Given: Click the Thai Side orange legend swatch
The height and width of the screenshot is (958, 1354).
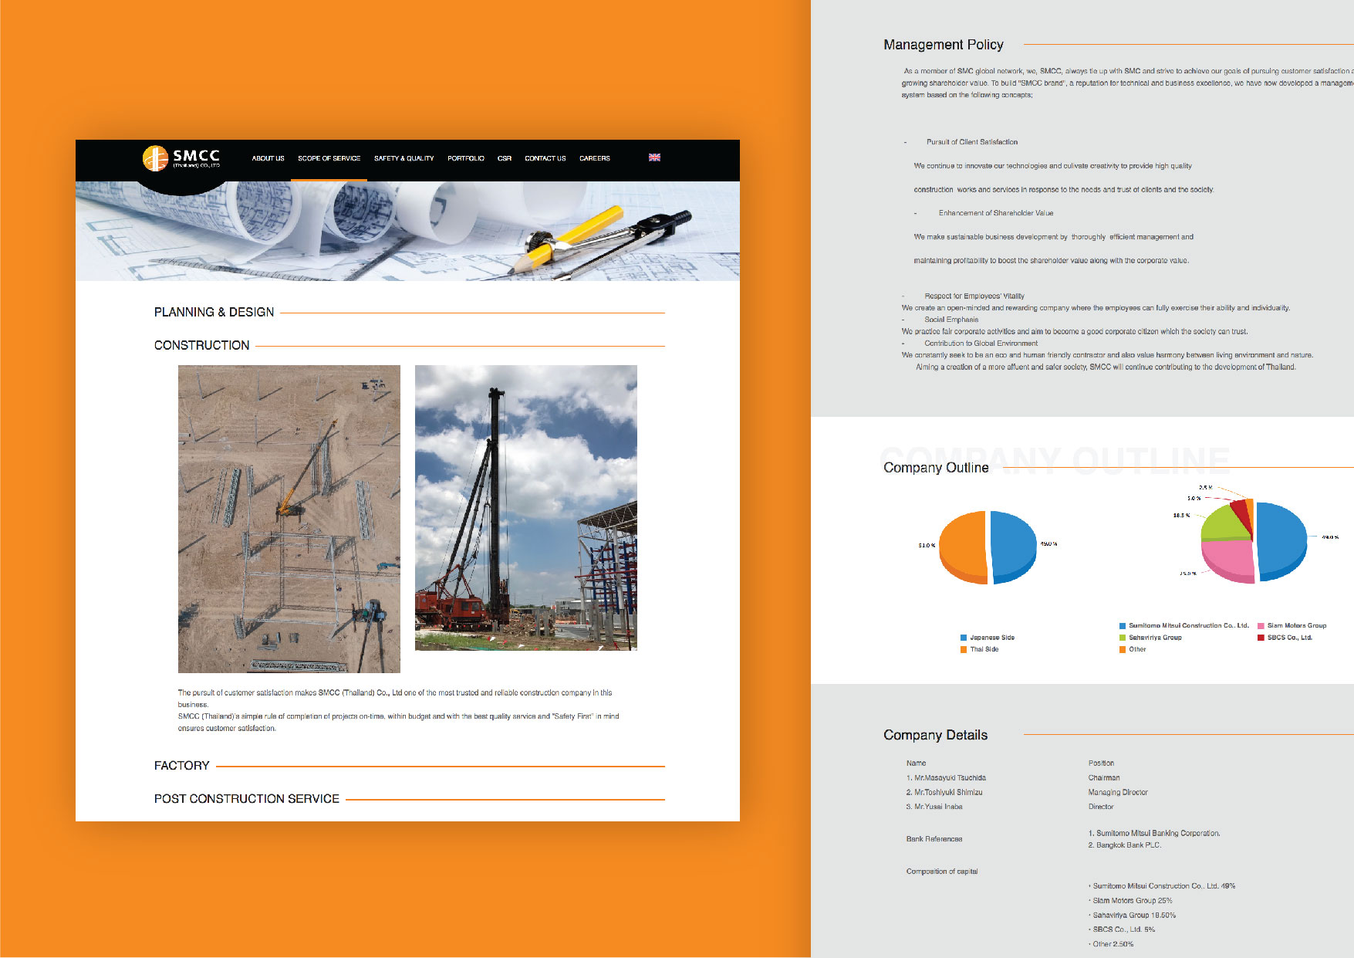Looking at the screenshot, I should tap(964, 649).
